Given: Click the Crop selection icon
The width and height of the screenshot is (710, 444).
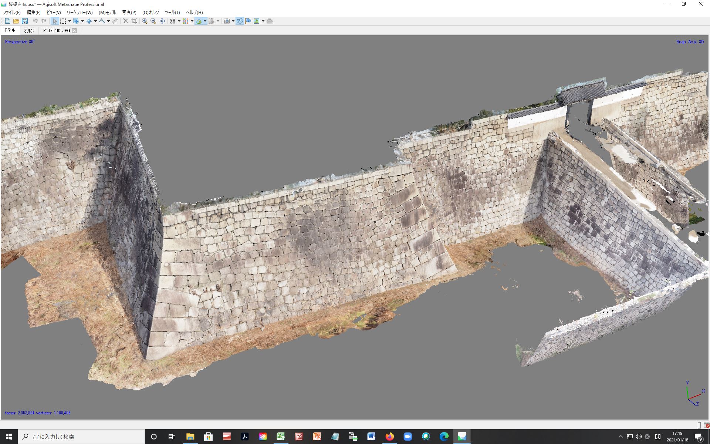Looking at the screenshot, I should [x=134, y=21].
